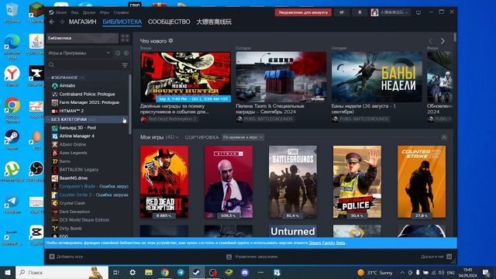This screenshot has height=279, width=496.
Task: Open the Steam Family Beta link
Action: tap(327, 243)
